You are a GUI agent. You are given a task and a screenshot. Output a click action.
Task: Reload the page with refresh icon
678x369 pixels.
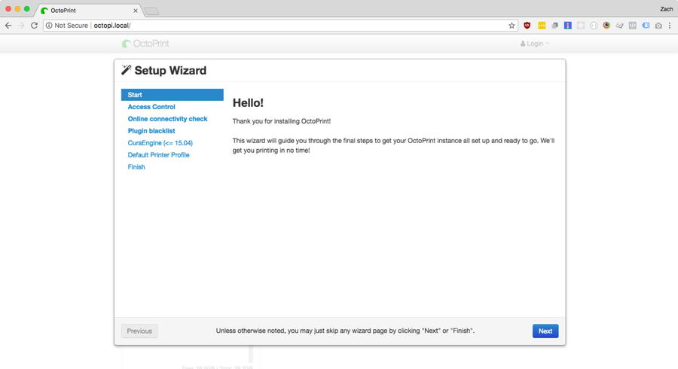(34, 26)
